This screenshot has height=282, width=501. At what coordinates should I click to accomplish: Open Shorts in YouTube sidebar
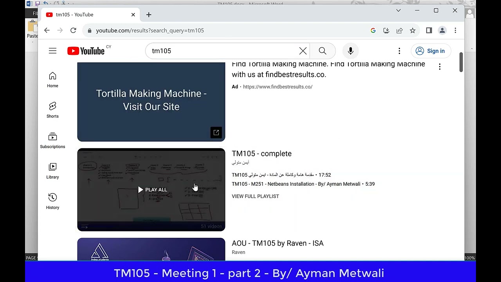[52, 110]
